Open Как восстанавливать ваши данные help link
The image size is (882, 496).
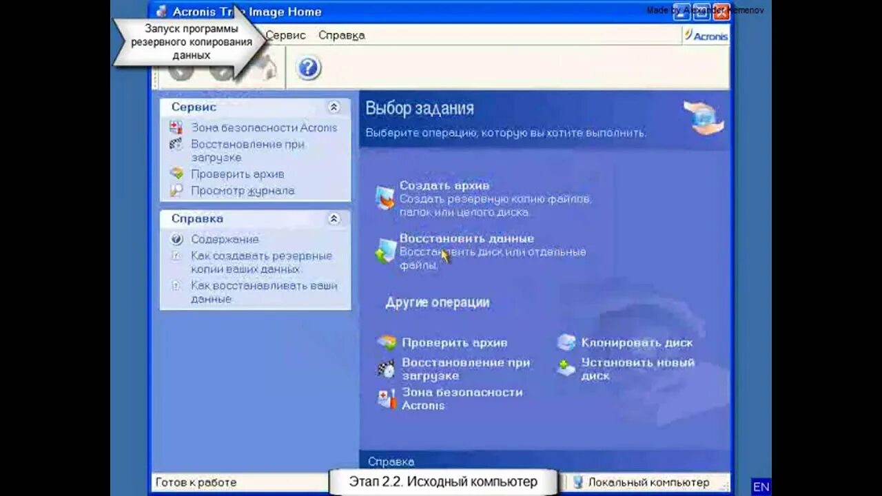(264, 292)
